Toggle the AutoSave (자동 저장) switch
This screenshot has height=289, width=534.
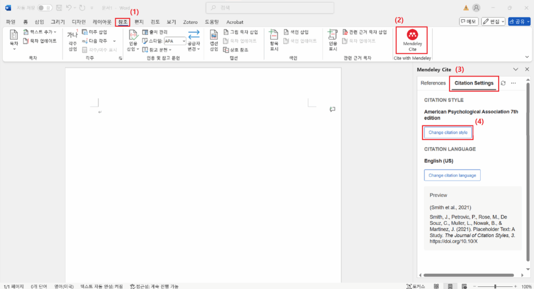[45, 7]
